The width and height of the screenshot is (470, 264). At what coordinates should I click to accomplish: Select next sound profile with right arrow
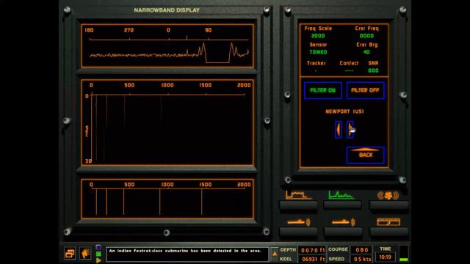[x=350, y=130]
